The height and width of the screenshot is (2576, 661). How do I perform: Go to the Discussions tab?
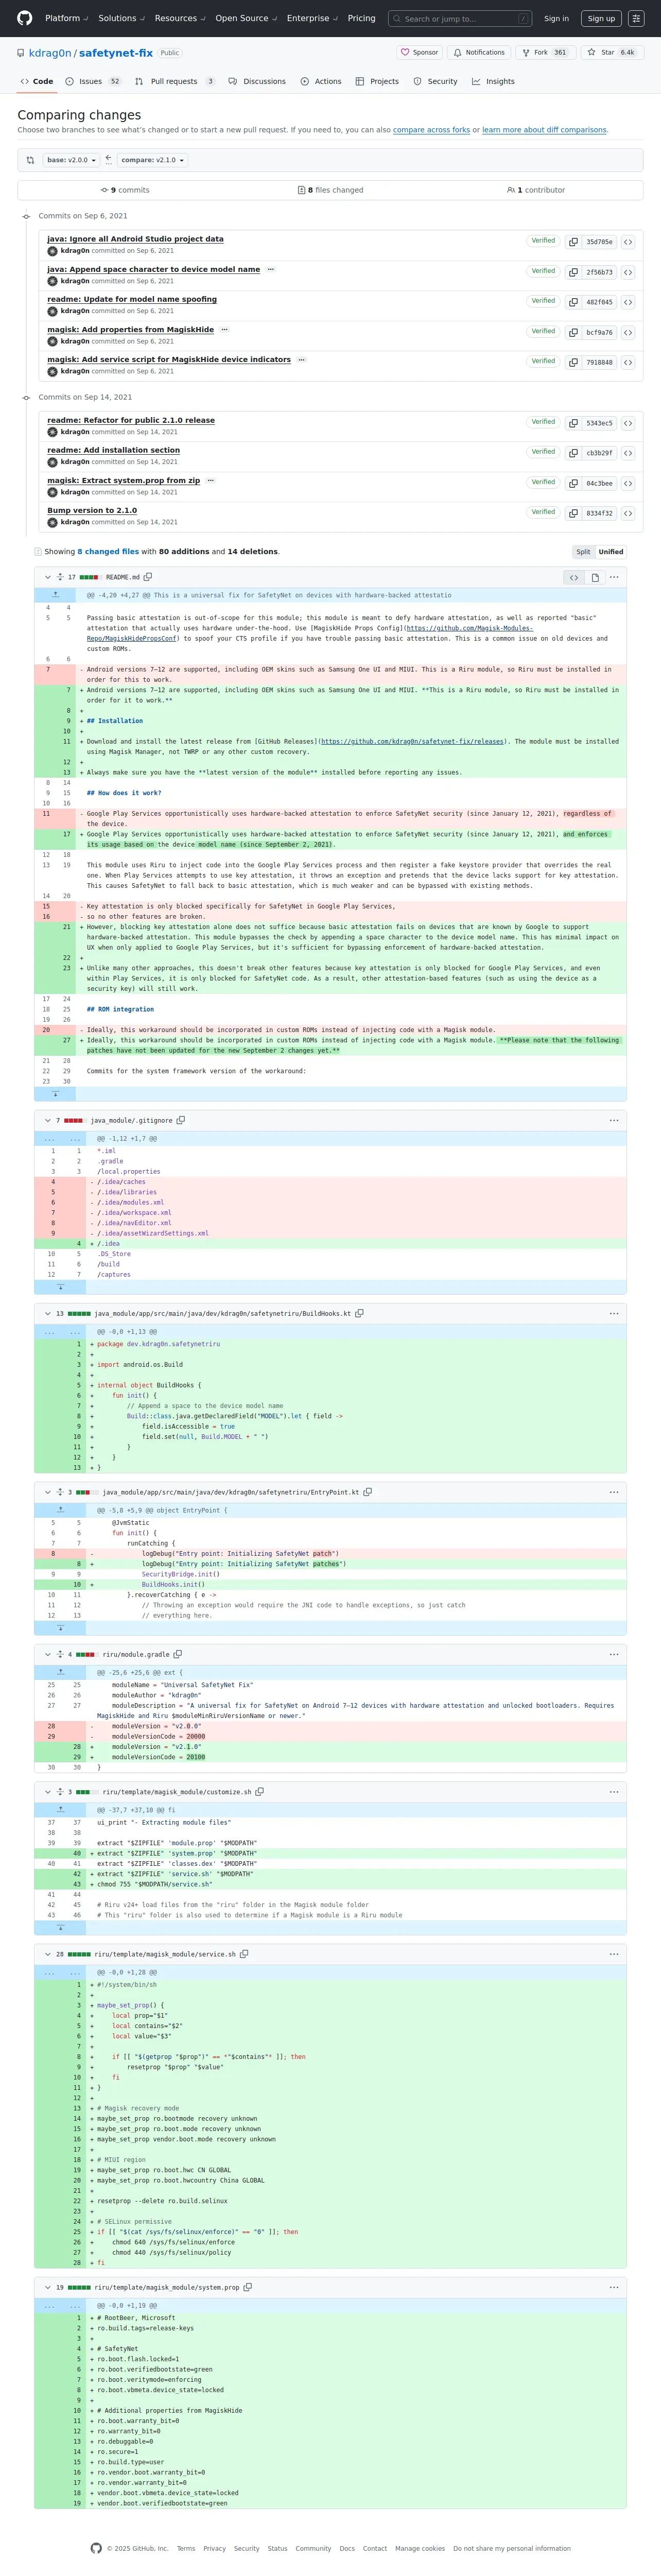(257, 81)
